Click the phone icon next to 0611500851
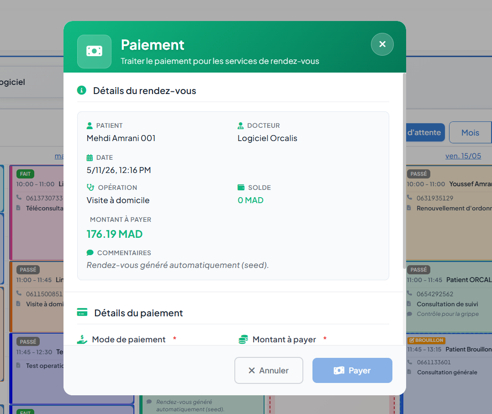Screen dimensions: 492x414 (x=19, y=293)
